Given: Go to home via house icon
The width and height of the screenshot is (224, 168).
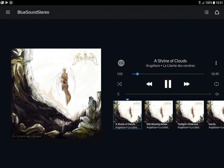Looking at the screenshot, I should point(217,12).
